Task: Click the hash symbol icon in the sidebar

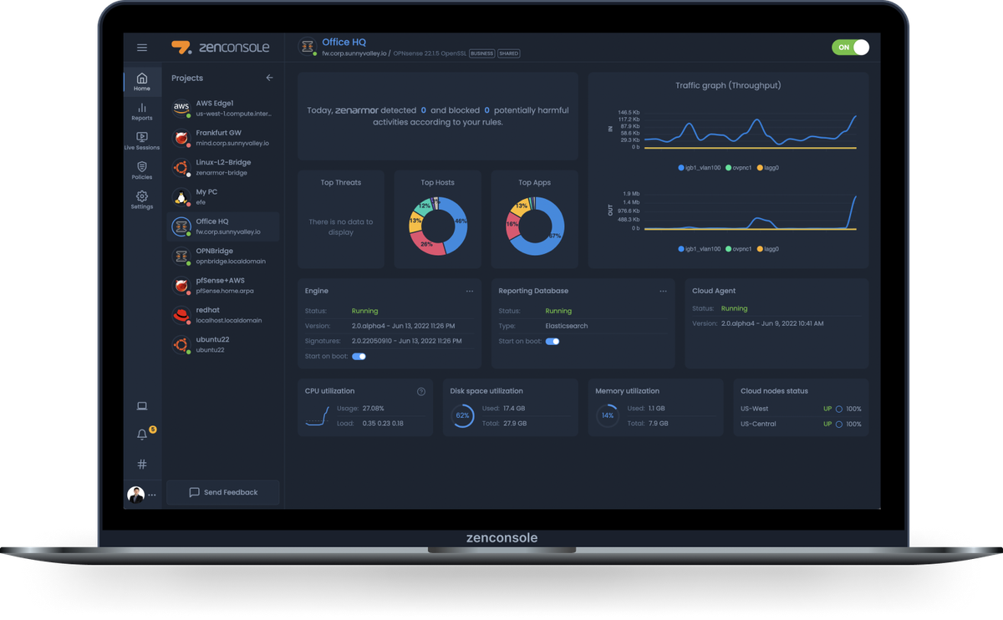Action: [x=142, y=464]
